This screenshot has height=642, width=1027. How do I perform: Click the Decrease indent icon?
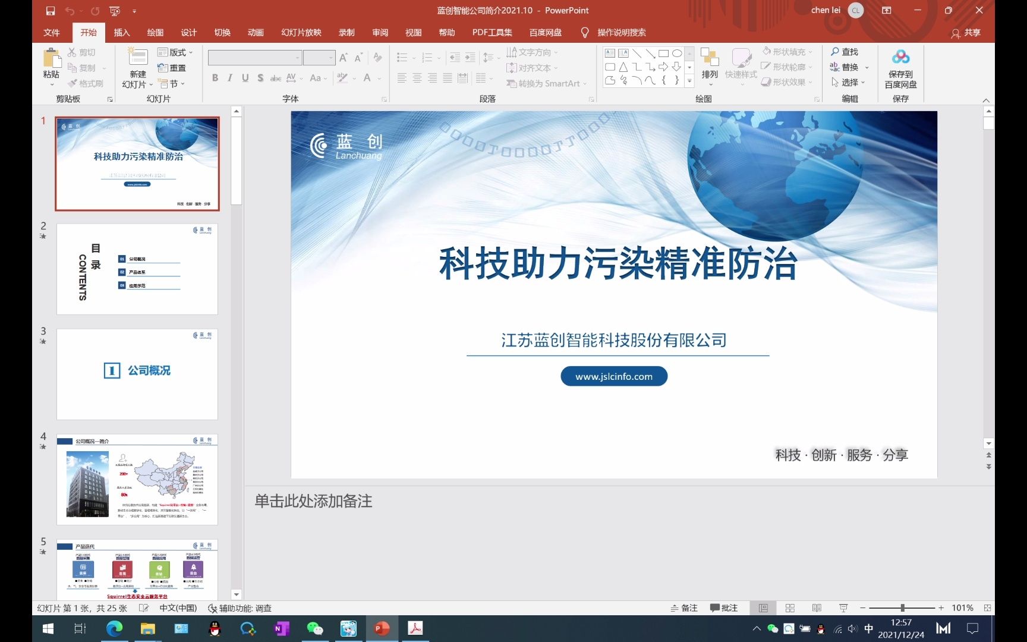click(x=455, y=58)
